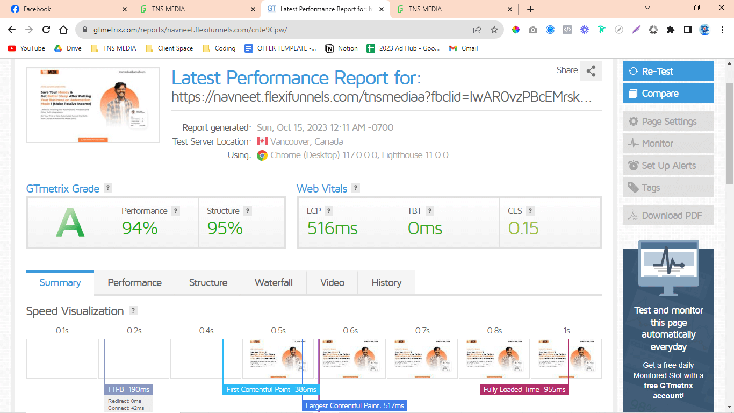This screenshot has width=734, height=413.
Task: Open the Chrome extensions puzzle icon
Action: pyautogui.click(x=670, y=30)
